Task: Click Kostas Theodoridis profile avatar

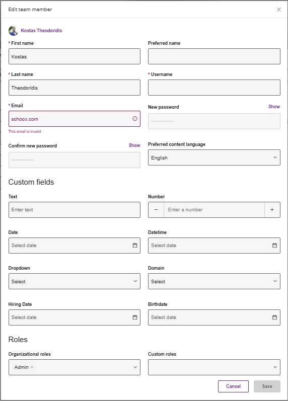Action: pyautogui.click(x=13, y=31)
